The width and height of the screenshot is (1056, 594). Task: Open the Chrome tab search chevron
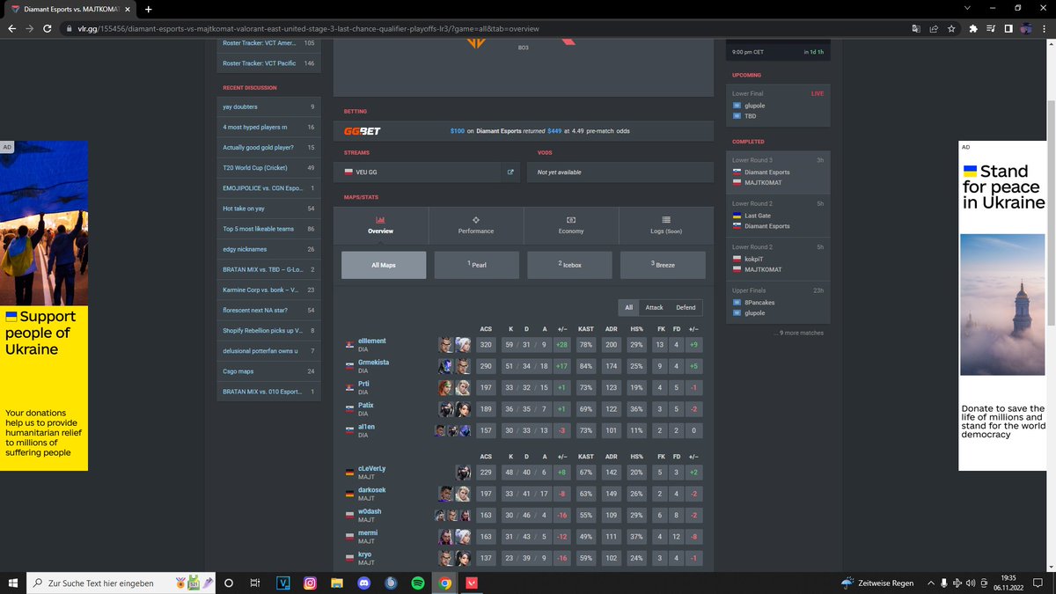pos(969,9)
